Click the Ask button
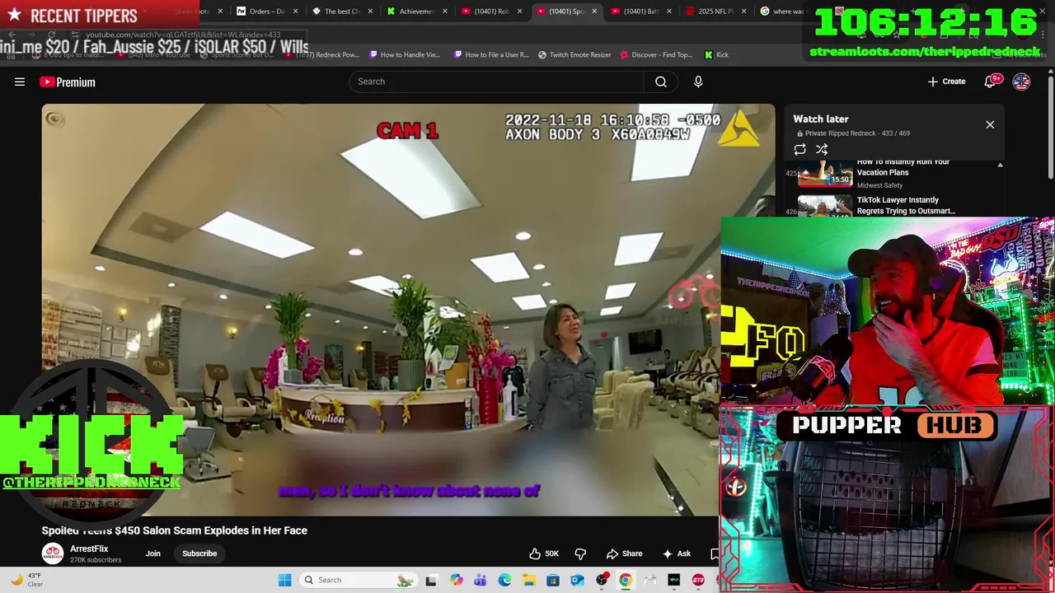Screen dimensions: 1055x593 [677, 553]
